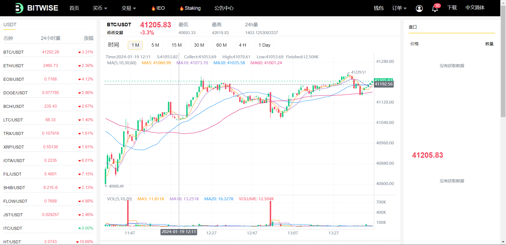Screen dimensions: 506x245
Task: Expand the 订单 dropdown menu
Action: 399,8
